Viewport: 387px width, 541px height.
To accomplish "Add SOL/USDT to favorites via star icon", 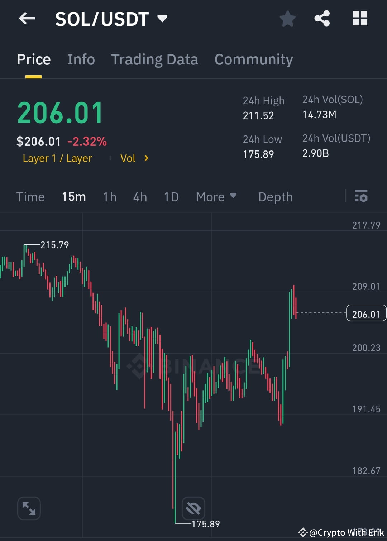I will point(287,19).
